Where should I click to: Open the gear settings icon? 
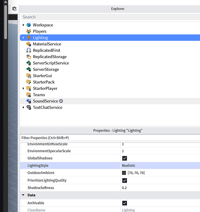[14, 9]
